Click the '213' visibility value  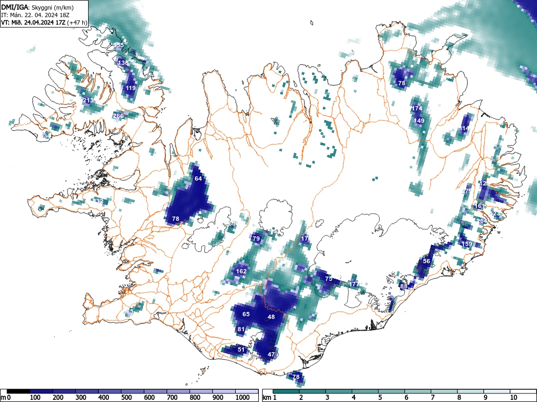pos(88,101)
